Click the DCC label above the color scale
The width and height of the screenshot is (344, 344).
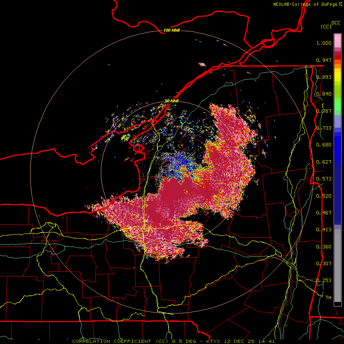click(x=336, y=23)
